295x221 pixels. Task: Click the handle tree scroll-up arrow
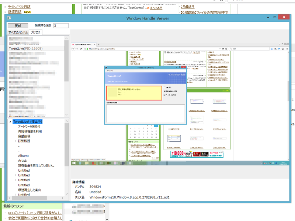(x=67, y=121)
